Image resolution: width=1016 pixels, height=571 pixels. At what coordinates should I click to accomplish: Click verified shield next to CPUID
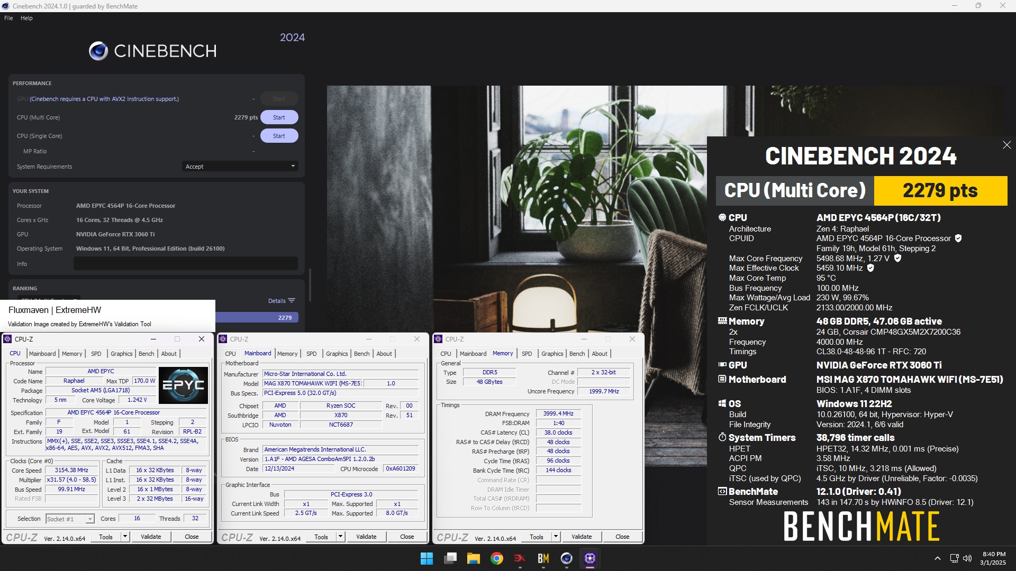click(958, 238)
